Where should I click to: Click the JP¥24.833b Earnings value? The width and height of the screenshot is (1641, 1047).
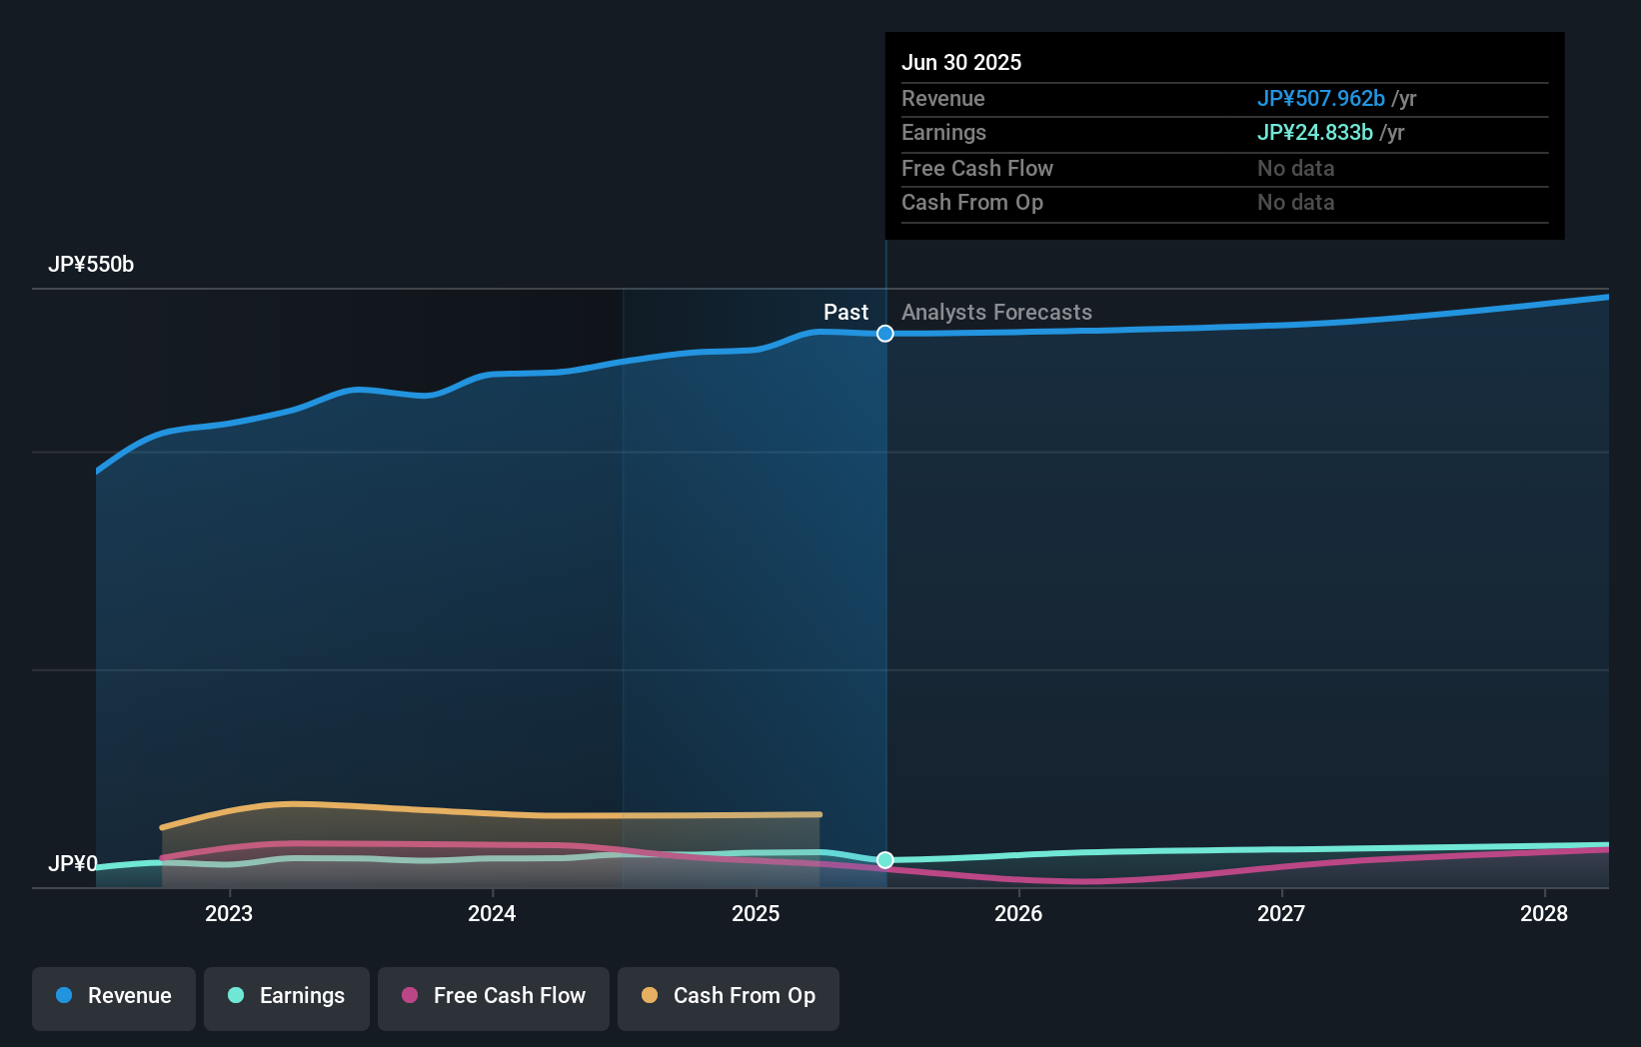point(1314,132)
